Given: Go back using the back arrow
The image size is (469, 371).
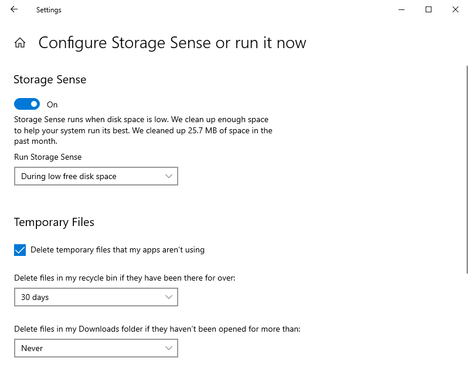Looking at the screenshot, I should coord(14,9).
